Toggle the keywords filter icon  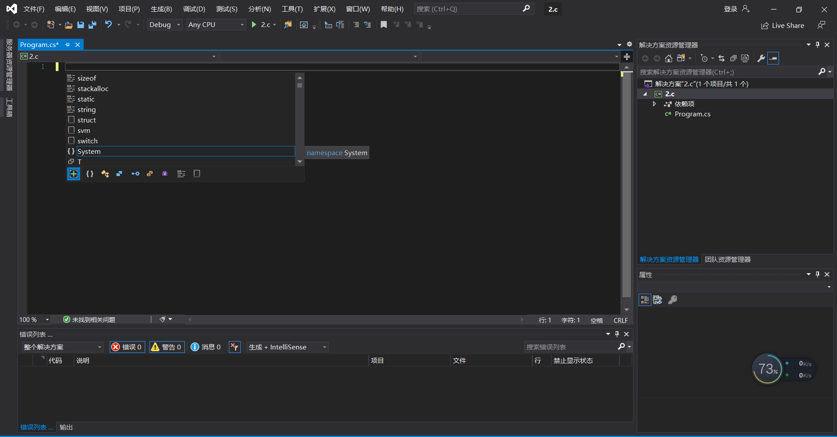click(x=181, y=174)
